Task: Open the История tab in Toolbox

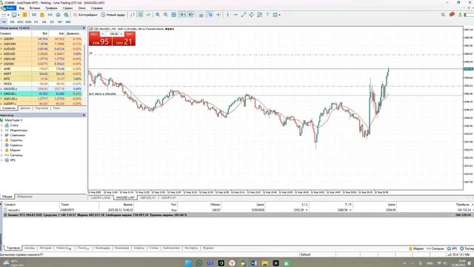Action: pyautogui.click(x=46, y=248)
